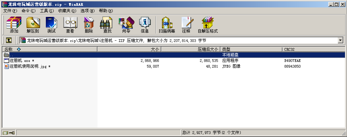This screenshot has width=347, height=137.
Task: Click the 解压到 (Extract To) icon
Action: (x=33, y=25)
